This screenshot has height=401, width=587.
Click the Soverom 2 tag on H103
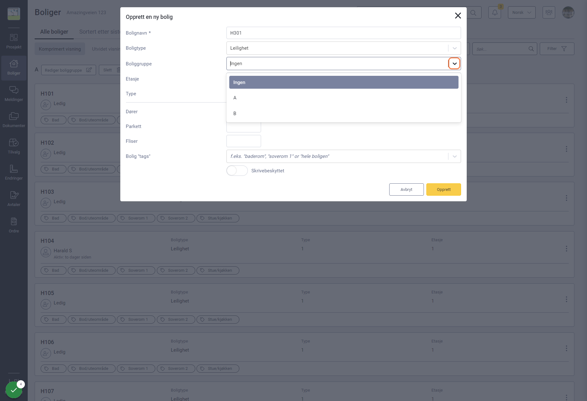click(x=176, y=218)
